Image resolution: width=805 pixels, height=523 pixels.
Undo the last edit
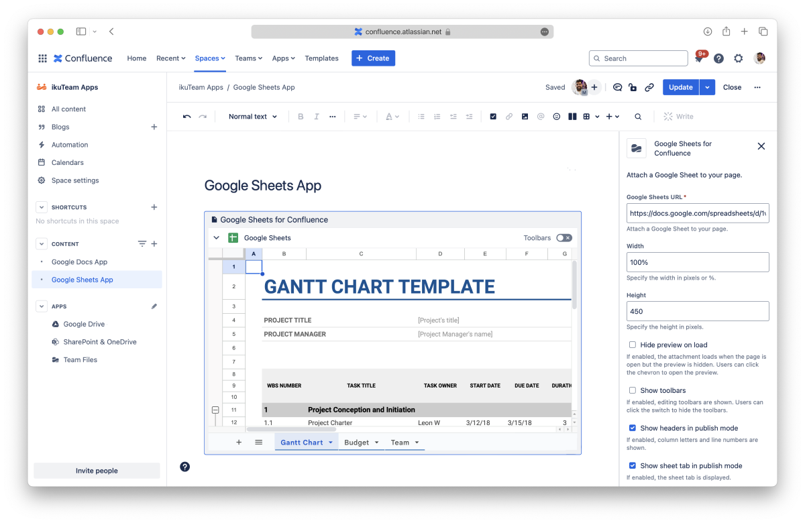click(x=186, y=117)
